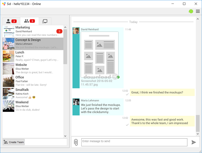Click the Website team thumbnail image
Screen dimensions: 202x153
click(x=8, y=69)
